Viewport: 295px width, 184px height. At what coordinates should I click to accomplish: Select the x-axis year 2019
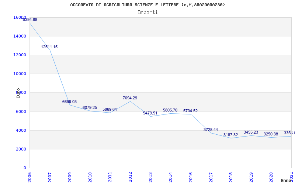[251, 177]
